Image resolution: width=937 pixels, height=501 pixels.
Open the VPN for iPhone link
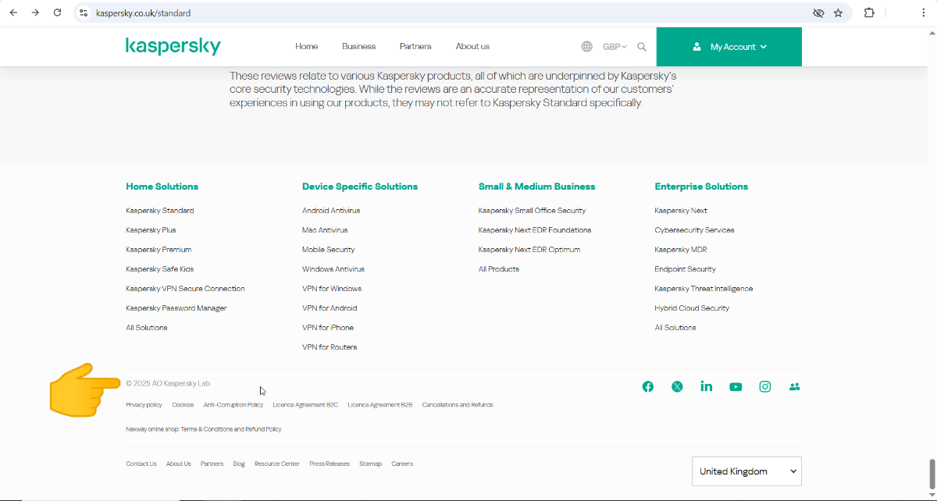(328, 328)
